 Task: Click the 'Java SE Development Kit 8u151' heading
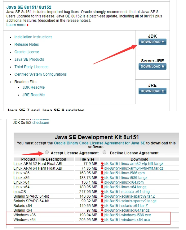97,137
